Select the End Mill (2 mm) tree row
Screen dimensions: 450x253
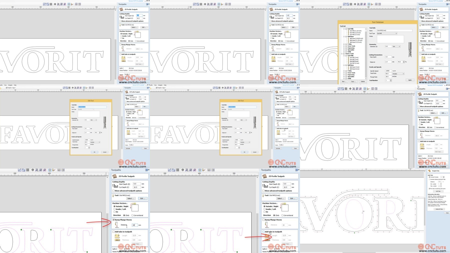(354, 58)
